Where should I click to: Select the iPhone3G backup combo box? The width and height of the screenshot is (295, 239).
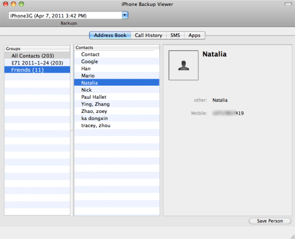point(68,15)
